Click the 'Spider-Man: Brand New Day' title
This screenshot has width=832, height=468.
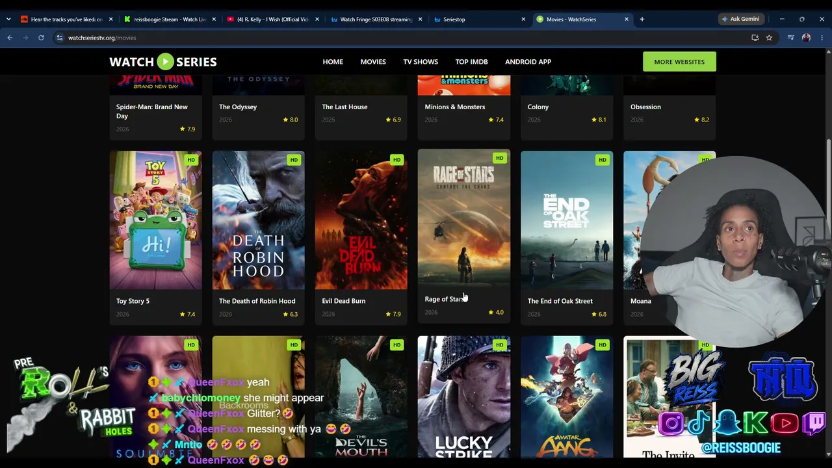152,111
